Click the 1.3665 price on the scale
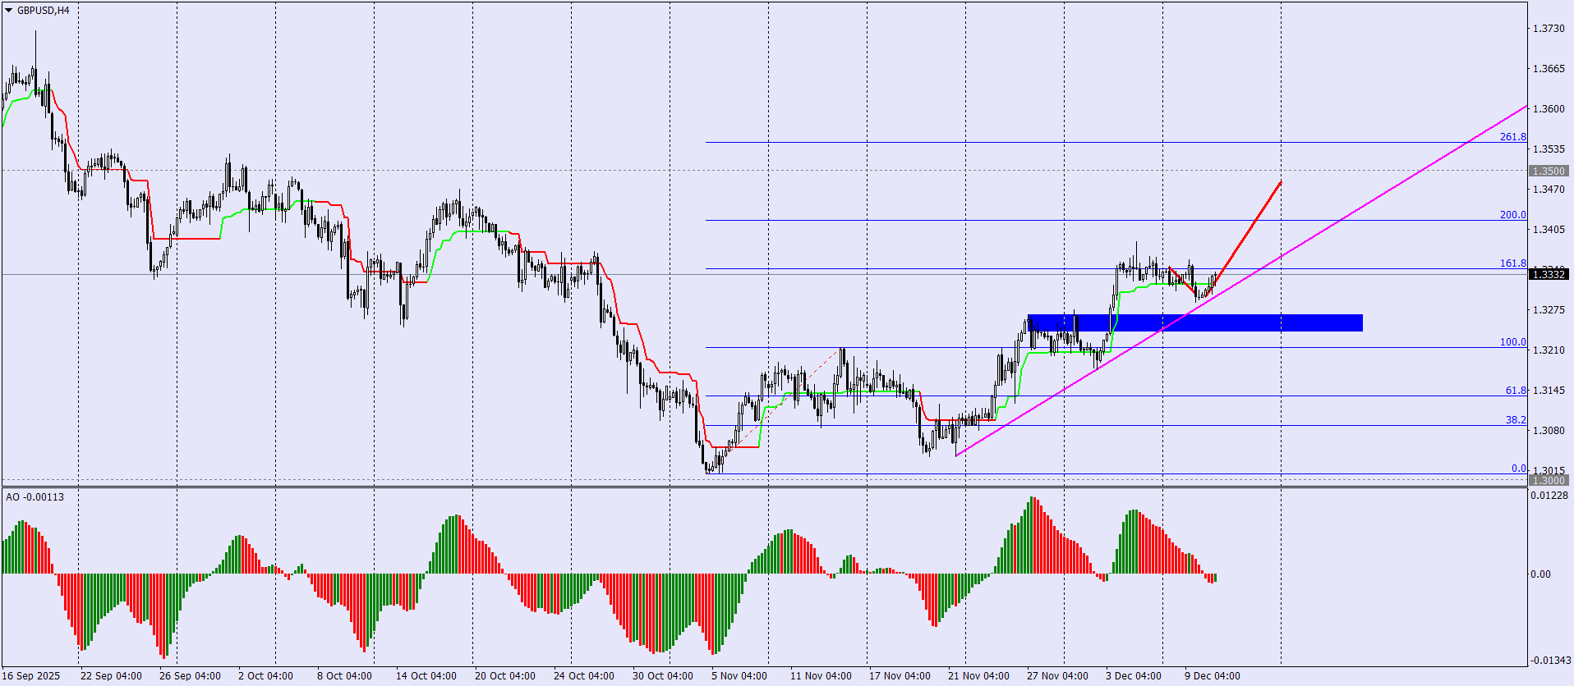The image size is (1574, 686). pos(1549,69)
